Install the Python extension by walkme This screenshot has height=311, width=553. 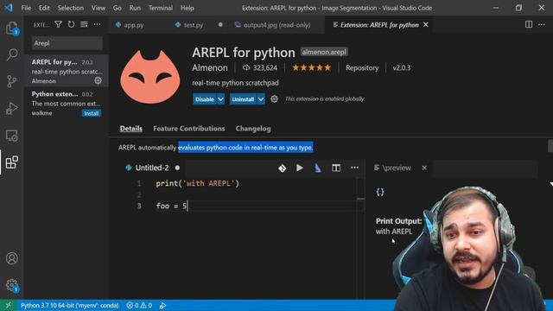[x=92, y=113]
